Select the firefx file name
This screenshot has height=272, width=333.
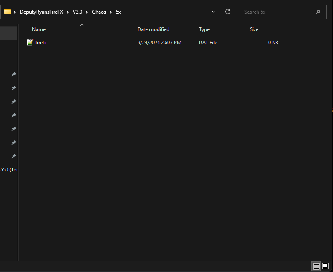41,43
